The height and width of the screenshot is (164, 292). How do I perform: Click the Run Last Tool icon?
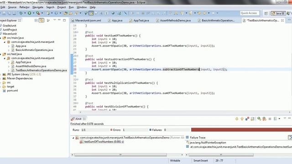38,13
